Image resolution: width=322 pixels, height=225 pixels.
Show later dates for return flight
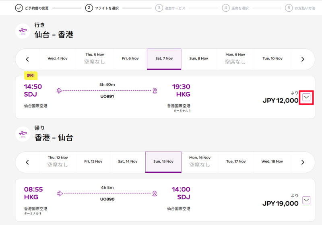(303, 162)
